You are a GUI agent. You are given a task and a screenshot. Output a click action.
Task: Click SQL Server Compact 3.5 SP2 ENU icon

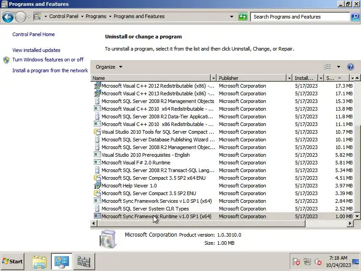97,193
